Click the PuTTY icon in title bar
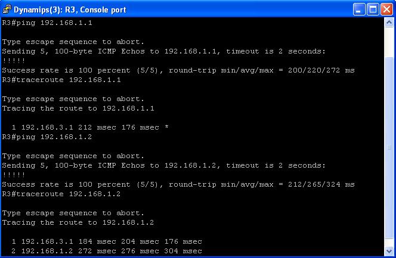This screenshot has height=258, width=396. (x=7, y=10)
